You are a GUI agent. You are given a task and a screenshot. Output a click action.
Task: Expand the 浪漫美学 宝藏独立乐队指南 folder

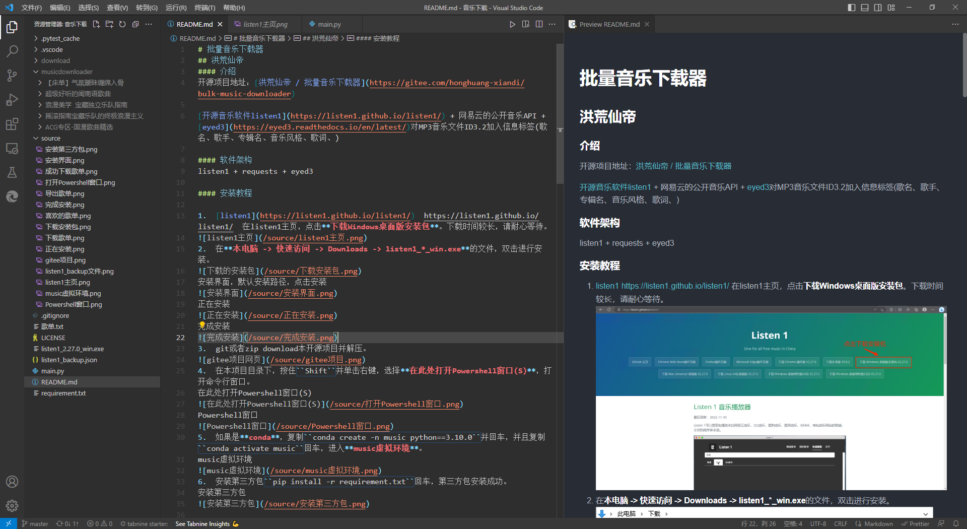[x=92, y=105]
